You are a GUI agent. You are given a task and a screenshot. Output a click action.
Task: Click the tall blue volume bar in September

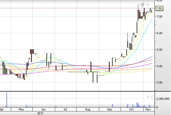pyautogui.click(x=112, y=106)
